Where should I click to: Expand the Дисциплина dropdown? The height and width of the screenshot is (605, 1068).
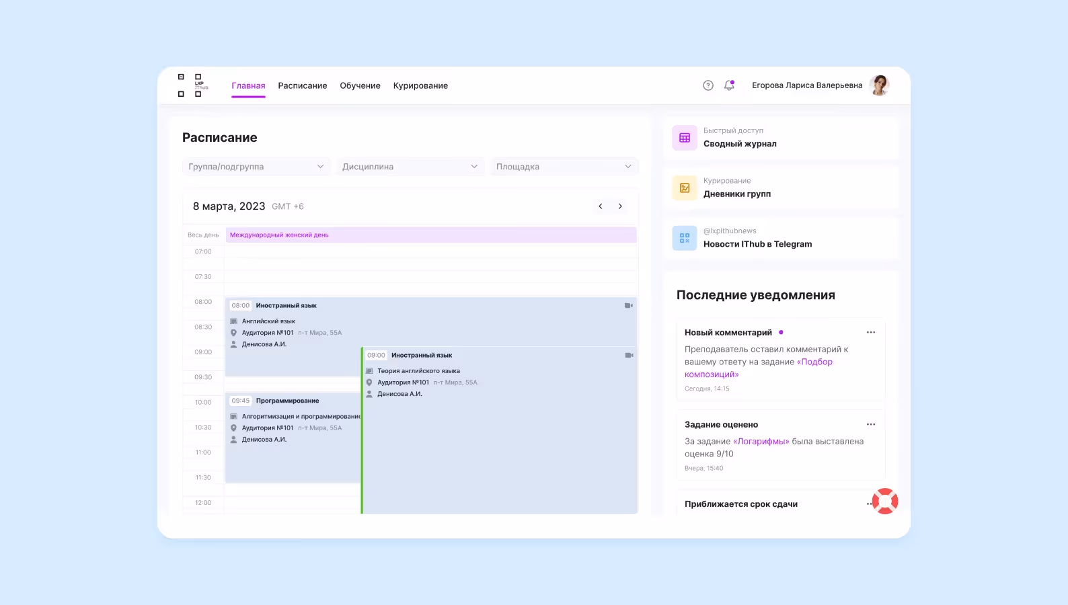pos(410,167)
